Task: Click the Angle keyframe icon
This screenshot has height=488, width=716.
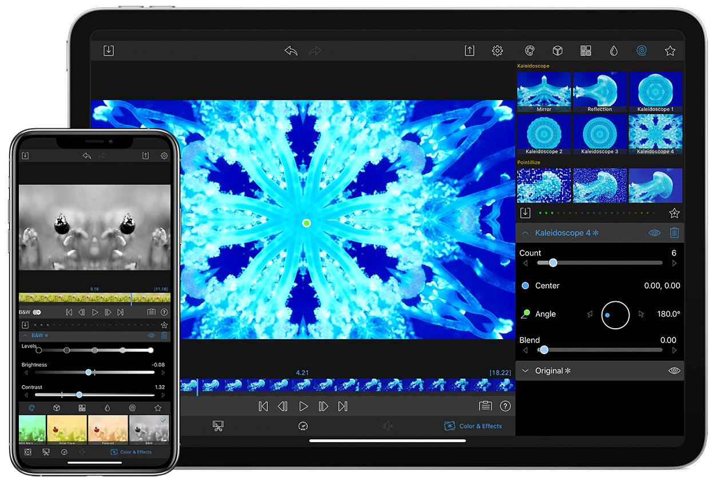Action: (x=525, y=314)
